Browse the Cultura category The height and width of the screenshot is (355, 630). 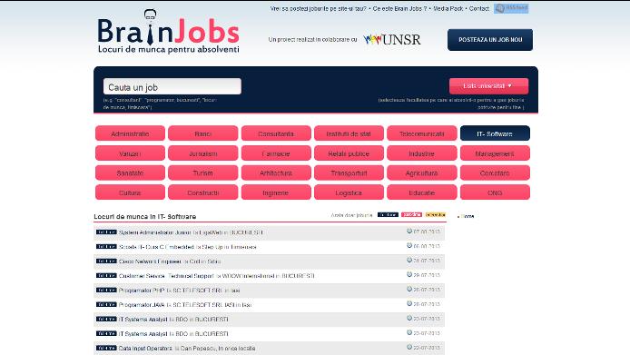(x=130, y=192)
